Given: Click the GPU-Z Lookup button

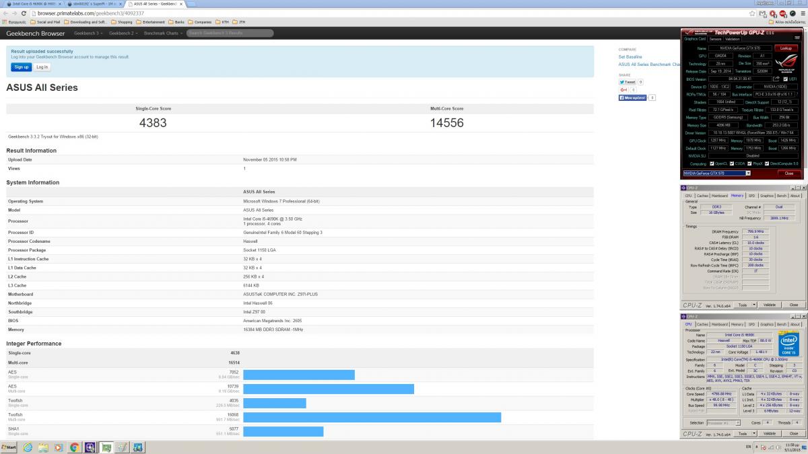Looking at the screenshot, I should [786, 48].
